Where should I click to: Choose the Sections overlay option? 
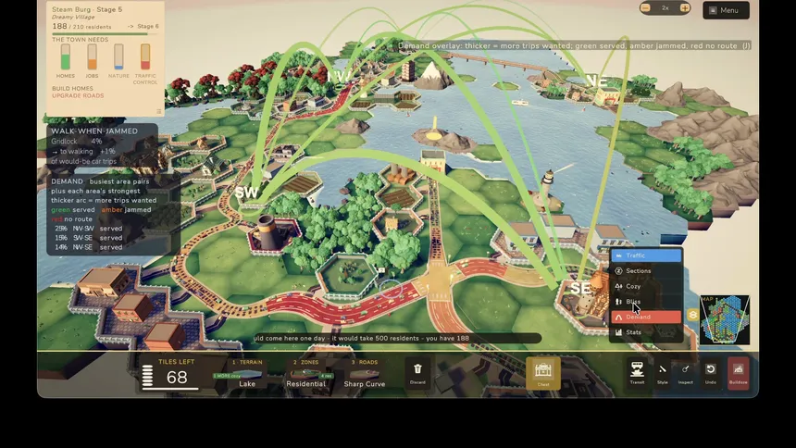pos(646,270)
